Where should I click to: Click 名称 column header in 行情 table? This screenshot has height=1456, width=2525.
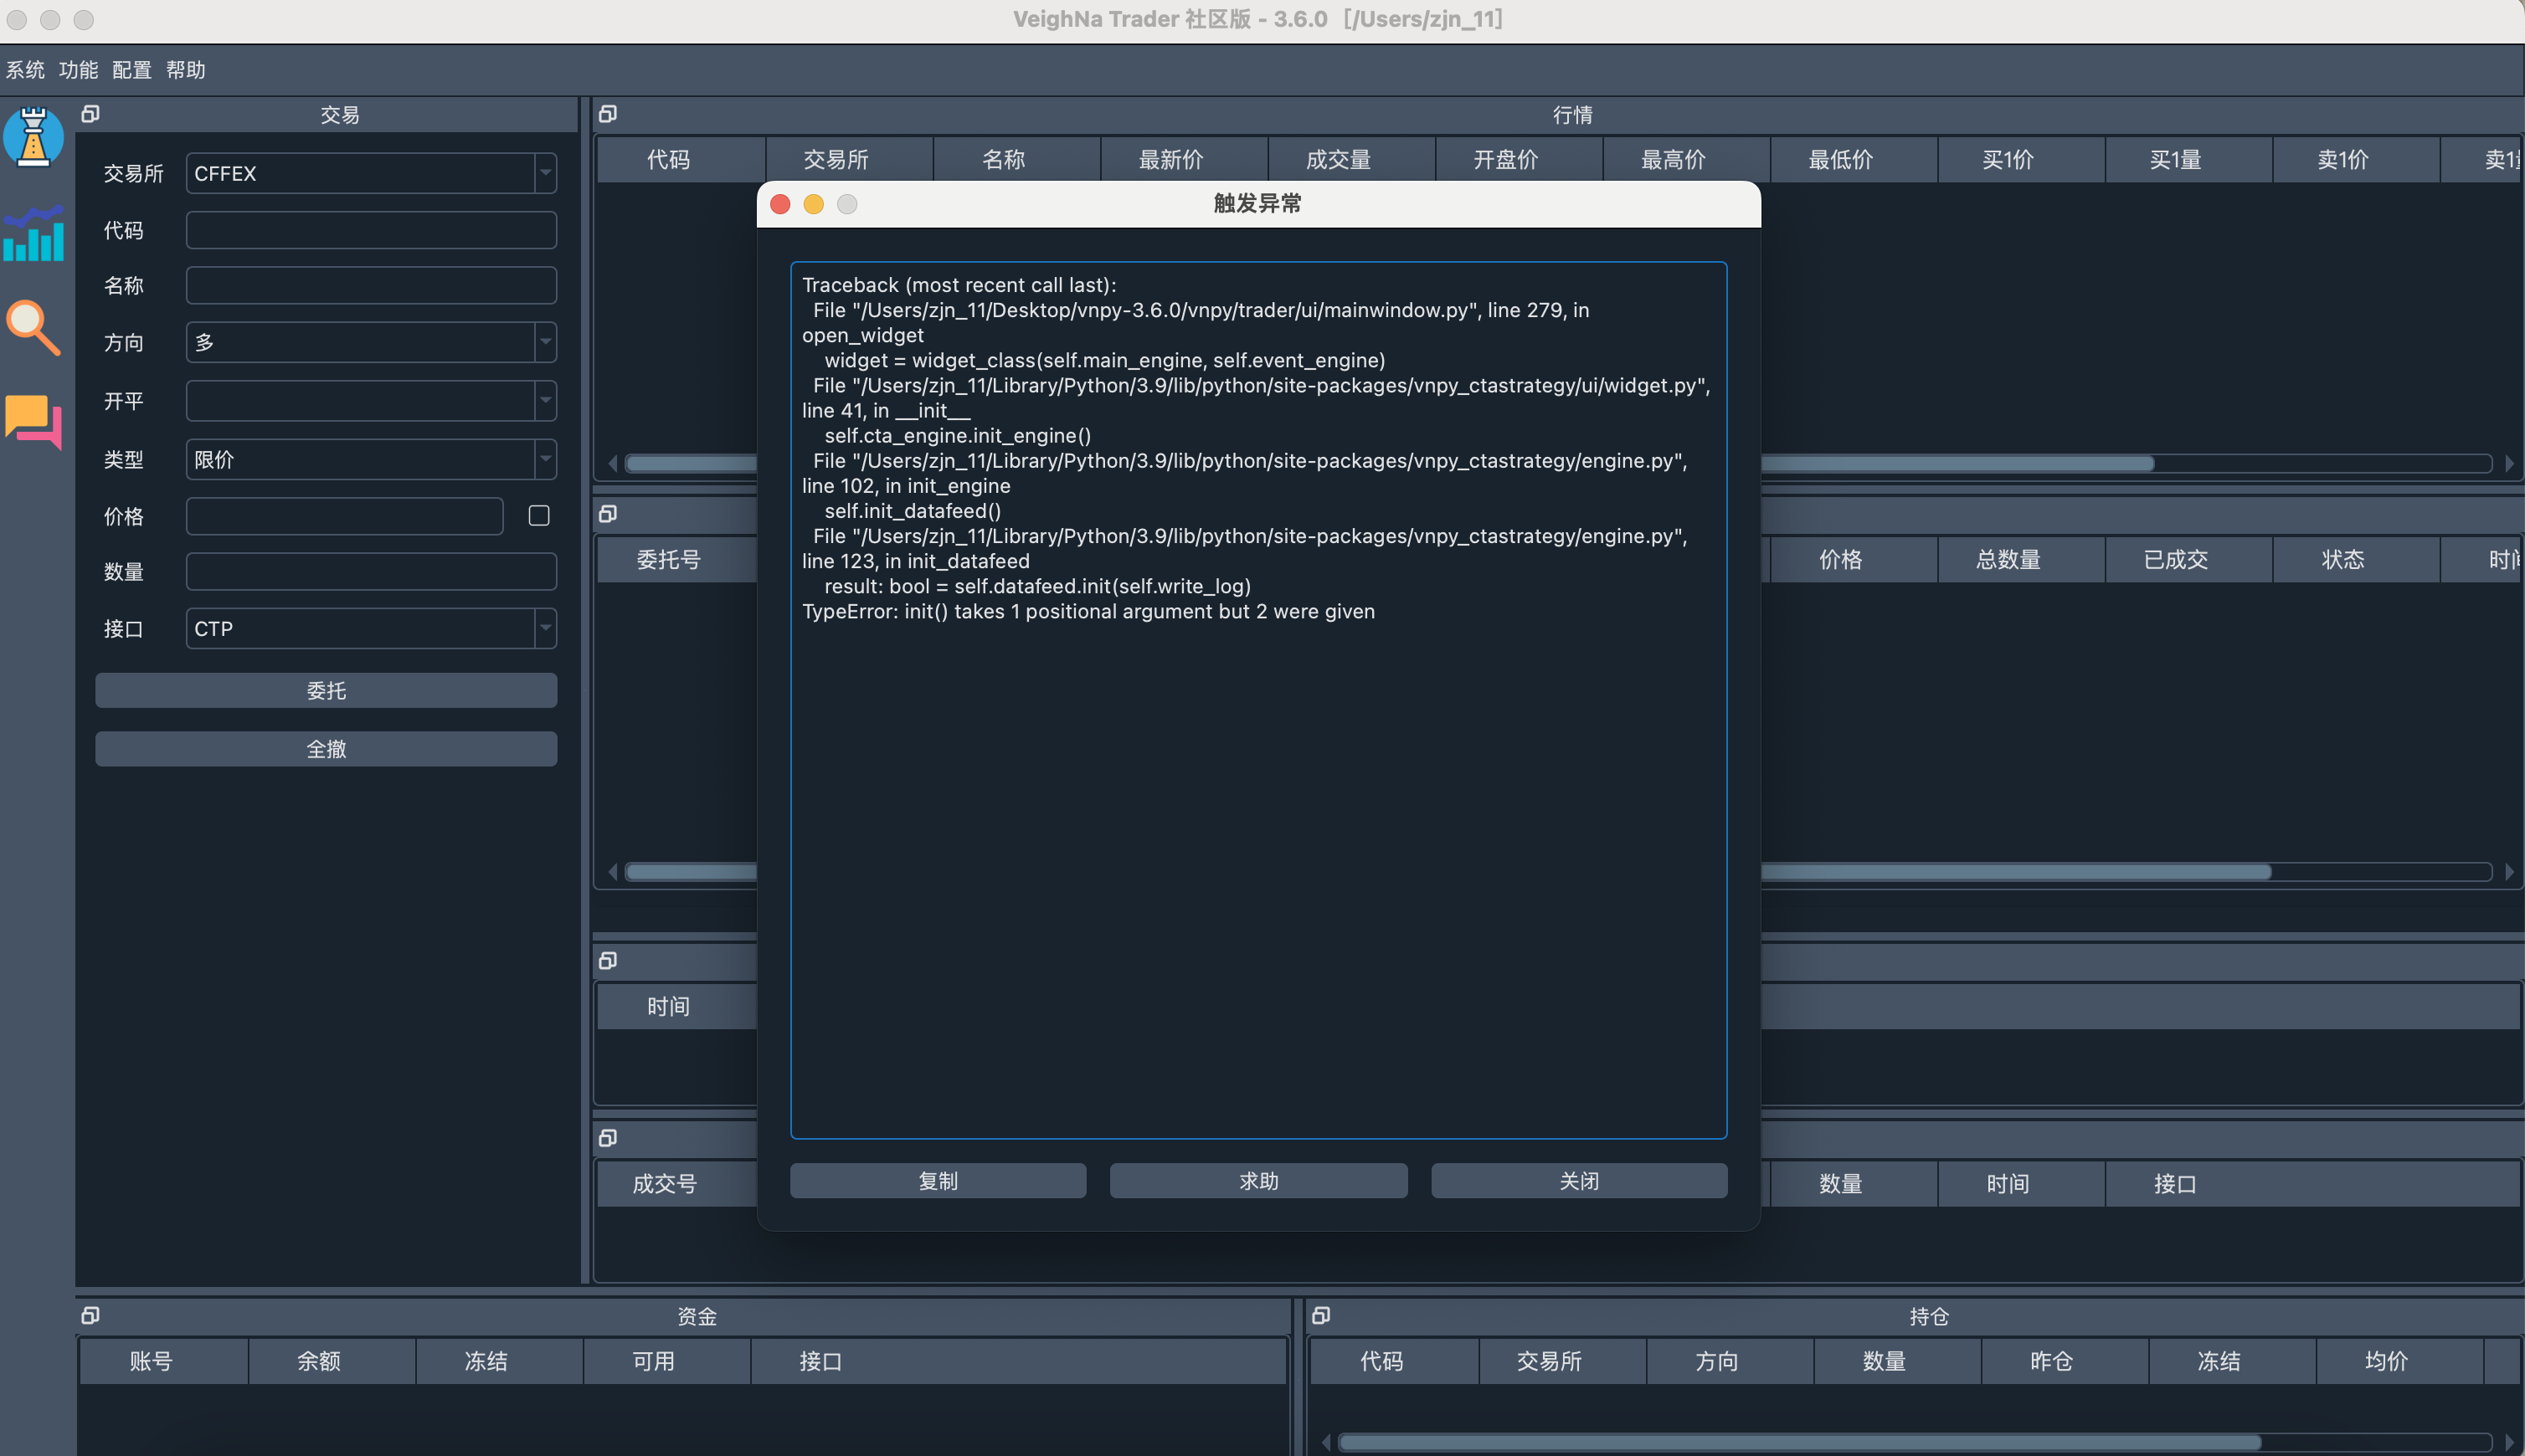tap(1004, 160)
